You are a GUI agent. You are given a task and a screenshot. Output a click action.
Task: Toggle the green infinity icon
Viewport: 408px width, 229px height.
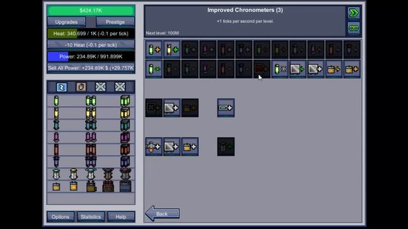(354, 28)
